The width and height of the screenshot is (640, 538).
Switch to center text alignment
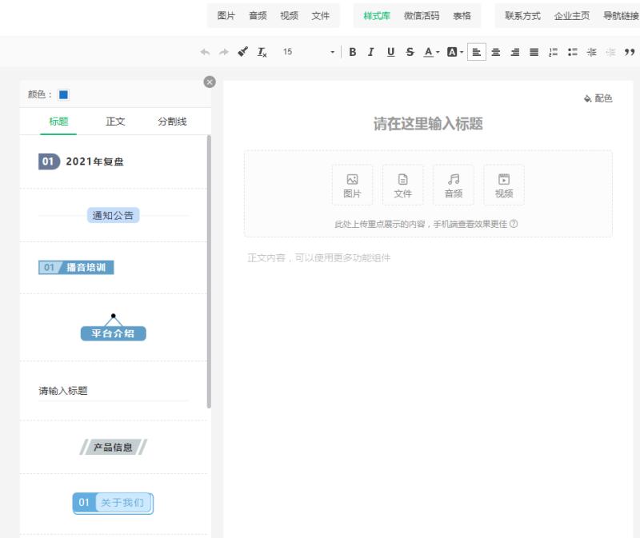coord(496,52)
